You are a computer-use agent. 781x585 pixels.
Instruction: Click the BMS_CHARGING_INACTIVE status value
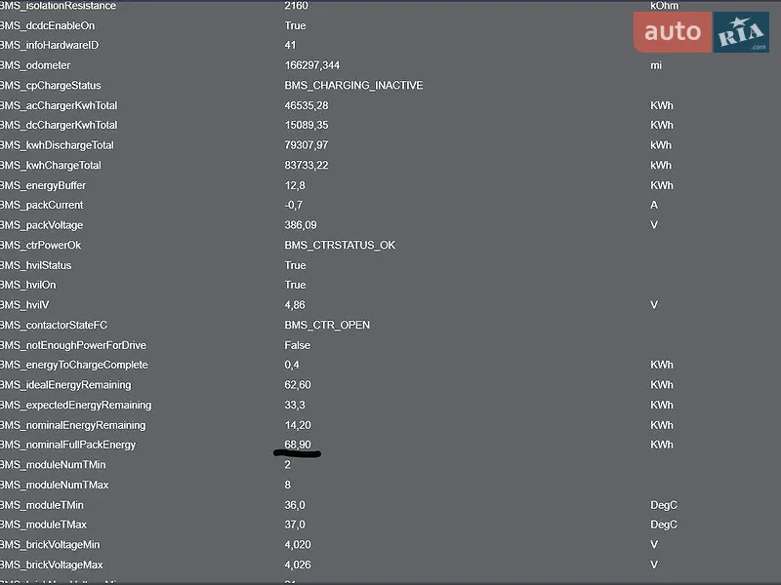tap(353, 86)
